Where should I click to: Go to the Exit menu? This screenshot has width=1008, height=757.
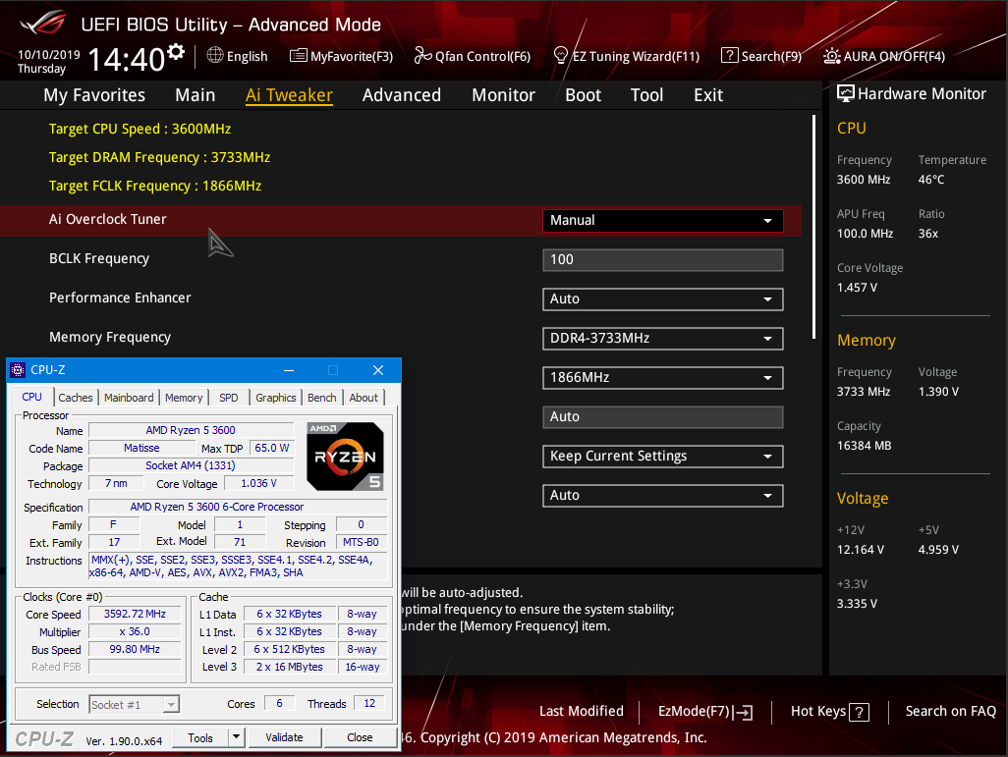click(x=708, y=95)
